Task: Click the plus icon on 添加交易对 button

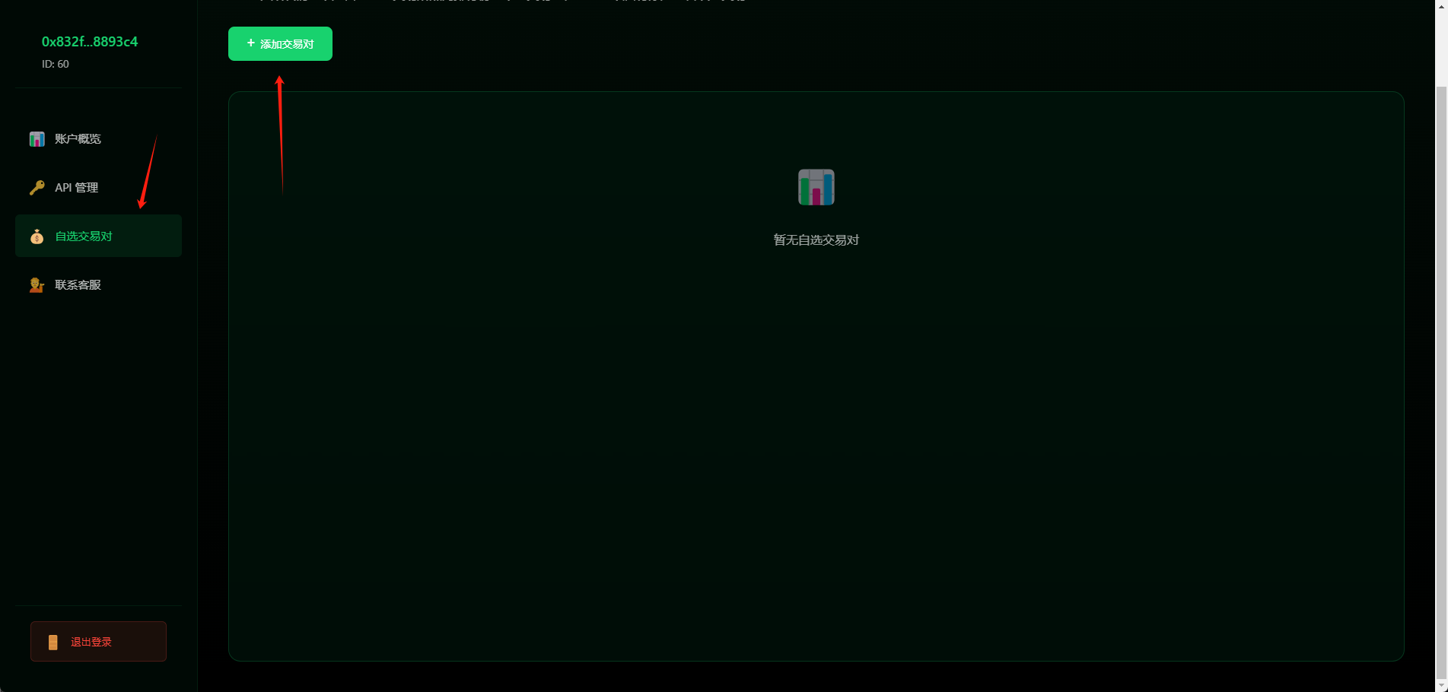Action: coord(251,43)
